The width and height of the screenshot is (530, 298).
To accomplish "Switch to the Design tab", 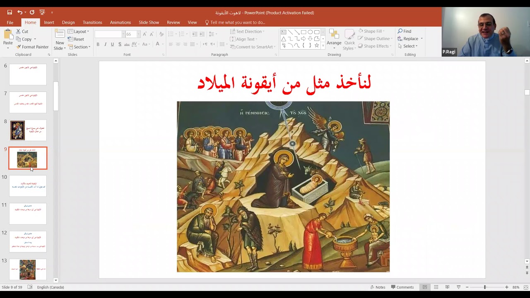I will pos(68,22).
